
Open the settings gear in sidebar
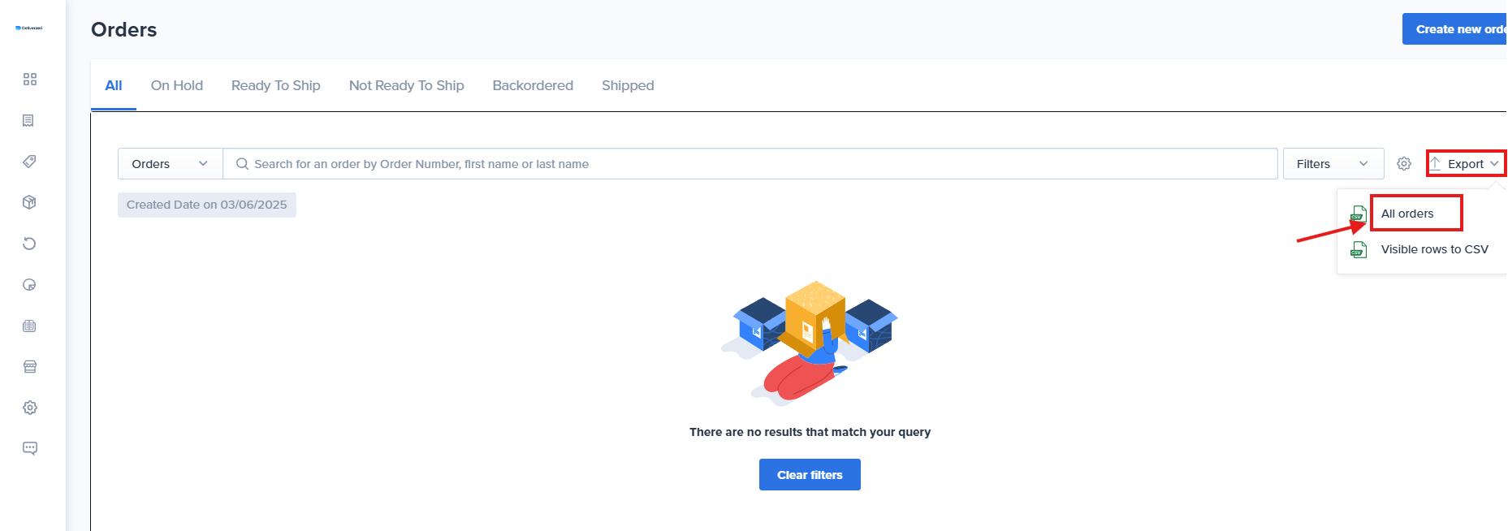pos(30,408)
